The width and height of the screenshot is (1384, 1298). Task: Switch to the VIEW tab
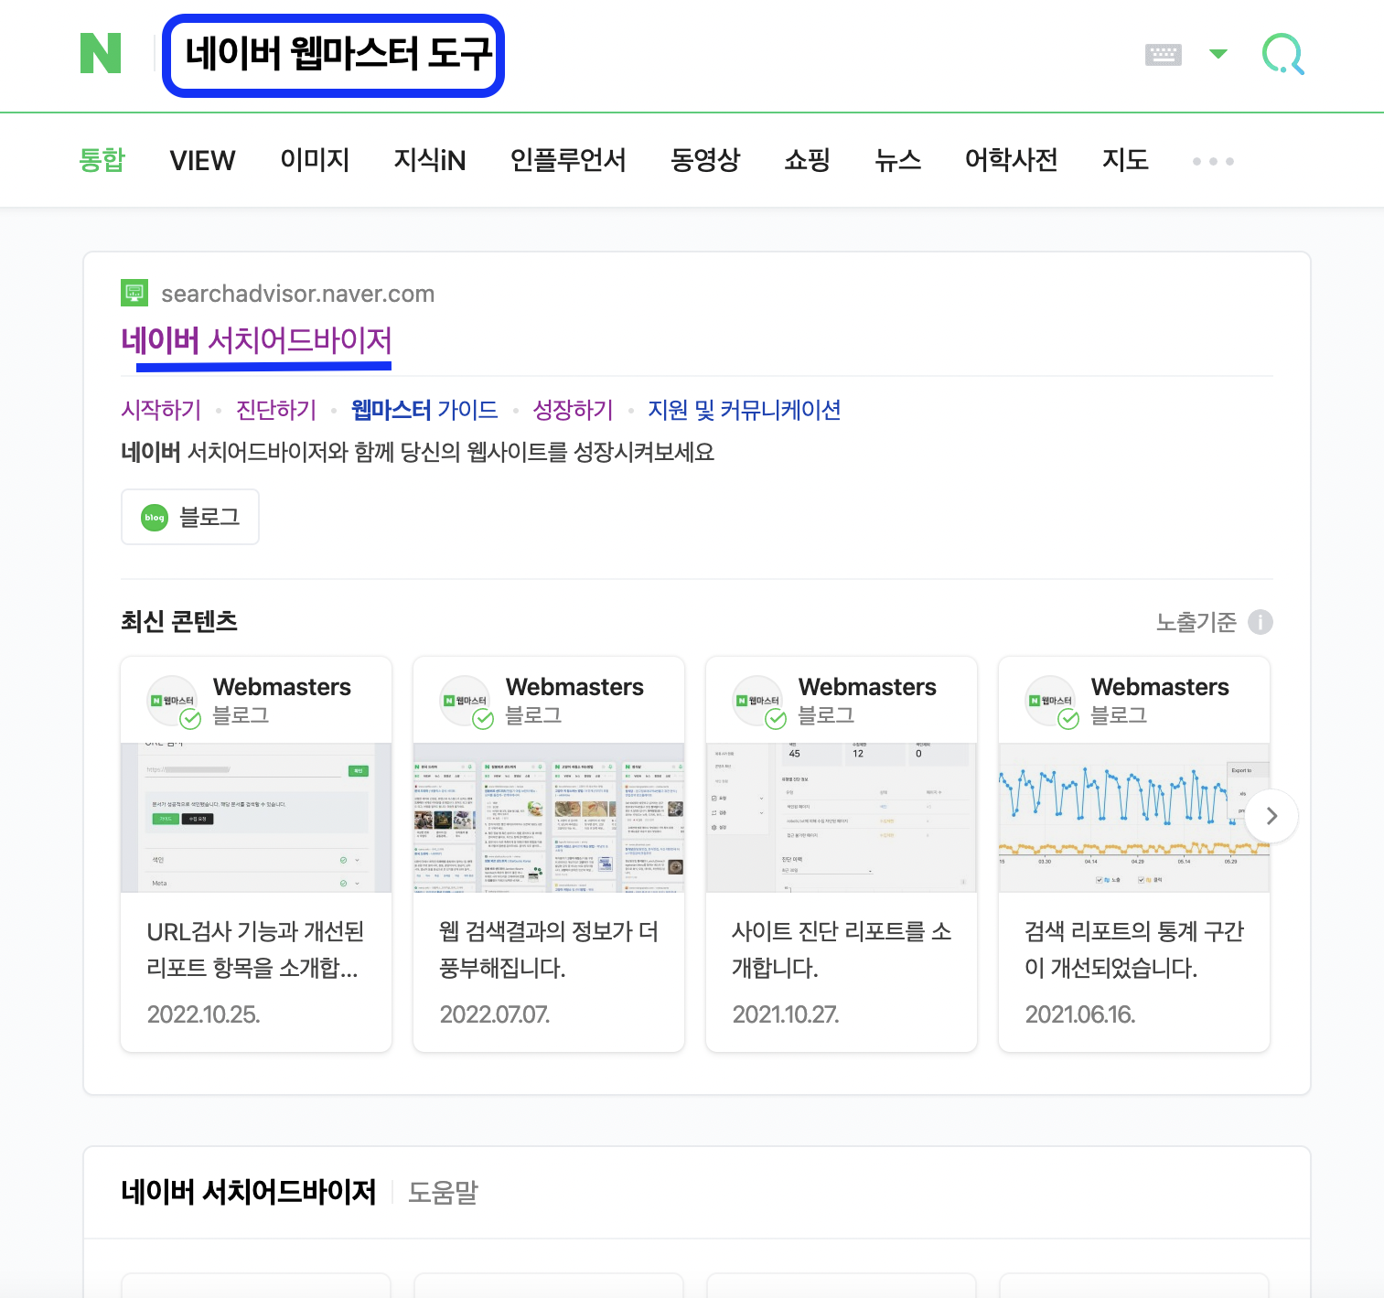(202, 160)
